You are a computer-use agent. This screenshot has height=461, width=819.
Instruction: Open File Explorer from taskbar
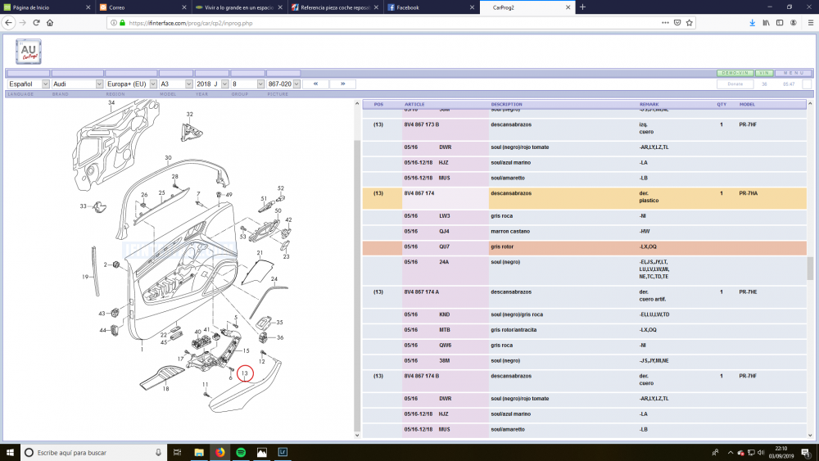pos(199,453)
